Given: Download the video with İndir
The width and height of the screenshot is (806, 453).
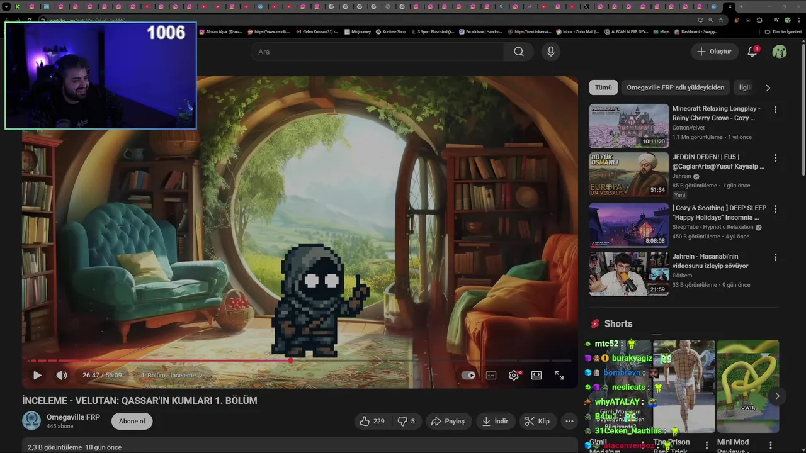Looking at the screenshot, I should (x=495, y=421).
